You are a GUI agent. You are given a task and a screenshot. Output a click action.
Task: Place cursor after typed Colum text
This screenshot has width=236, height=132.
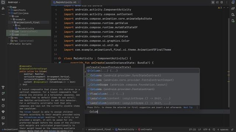[98, 111]
